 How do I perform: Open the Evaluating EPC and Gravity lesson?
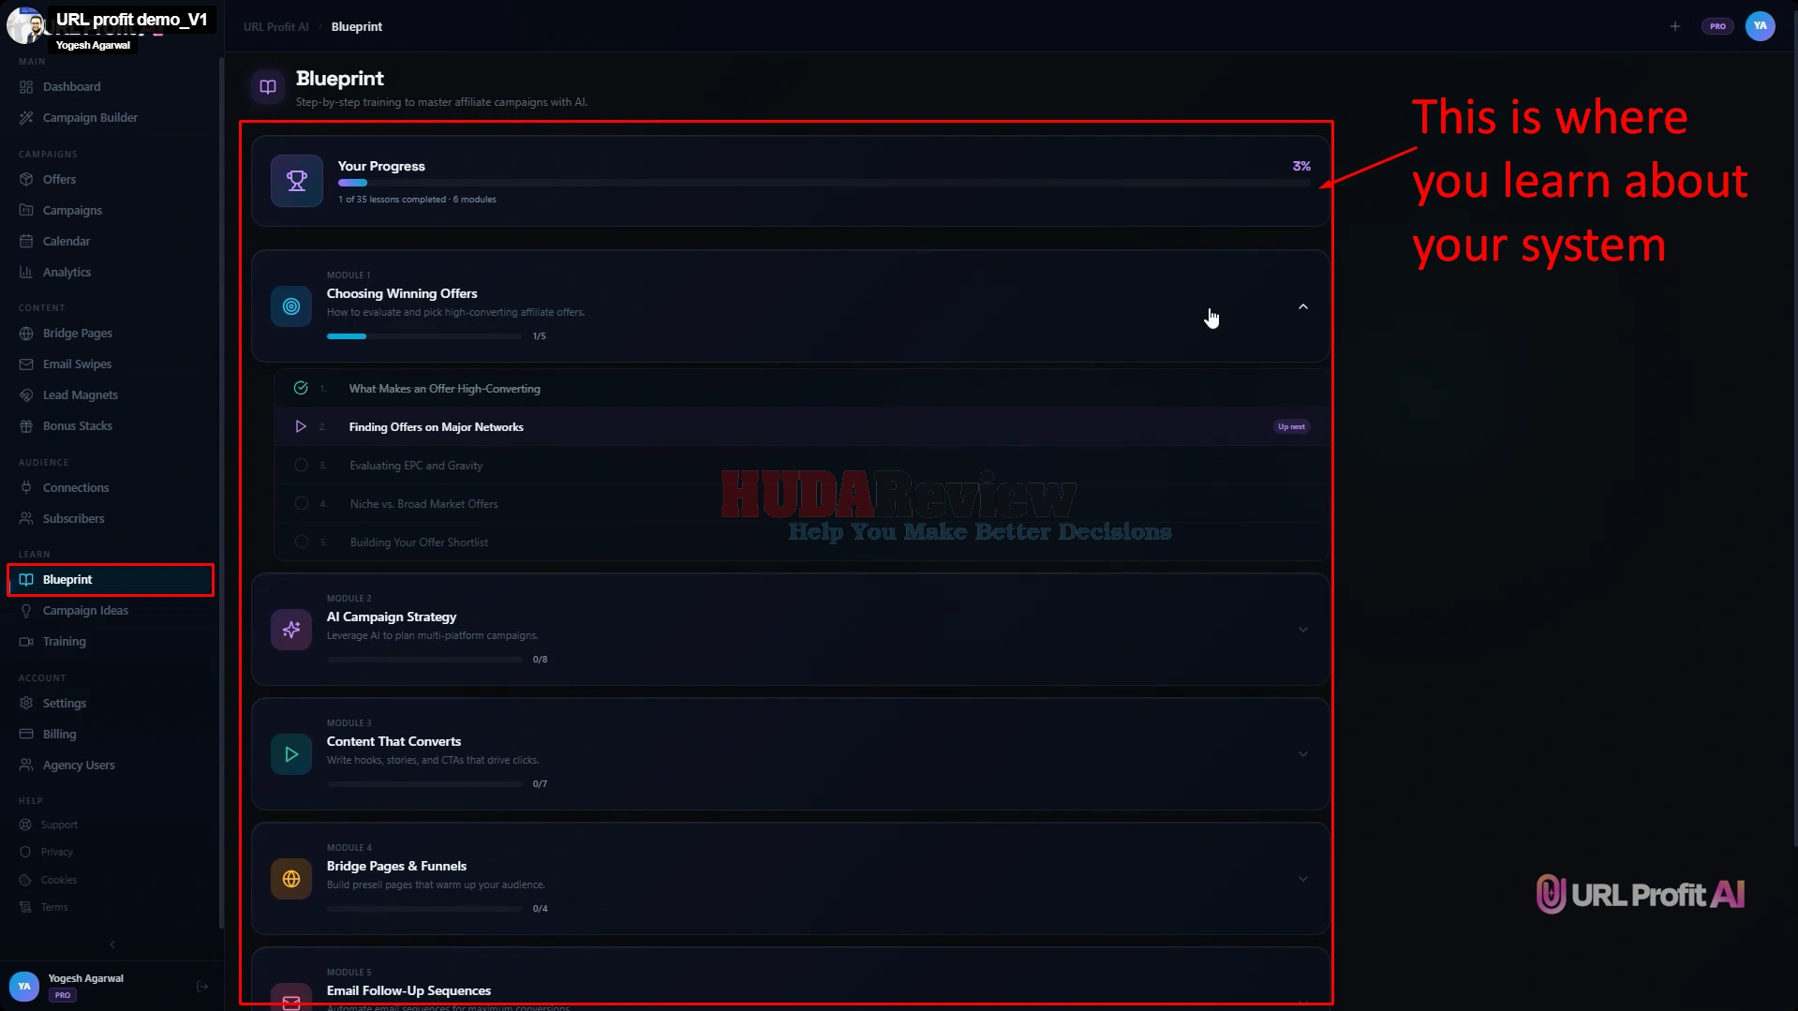(416, 465)
